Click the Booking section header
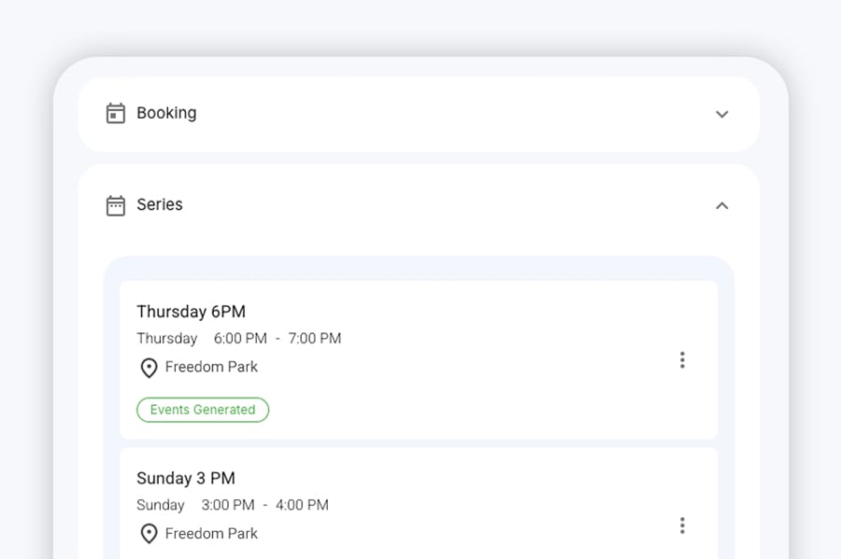Image resolution: width=841 pixels, height=559 pixels. (419, 114)
